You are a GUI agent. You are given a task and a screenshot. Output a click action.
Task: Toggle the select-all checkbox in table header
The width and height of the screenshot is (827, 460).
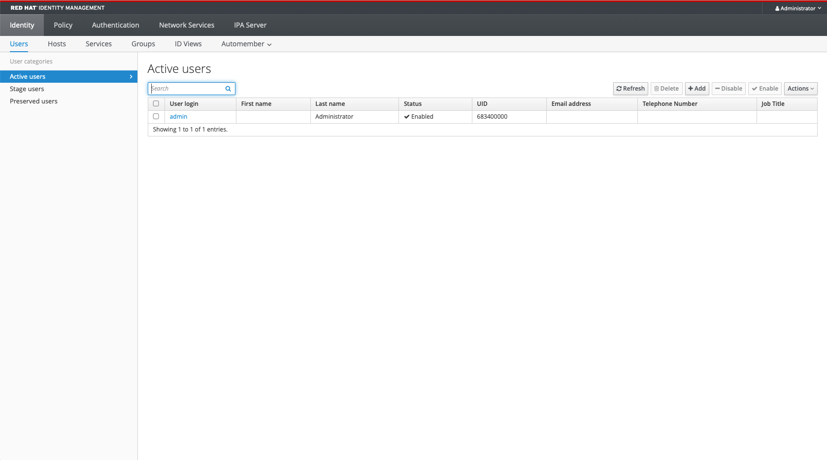click(156, 104)
